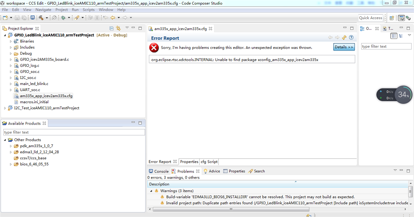Image resolution: width=414 pixels, height=217 pixels.
Task: Click the red error icon in the report
Action: (154, 48)
